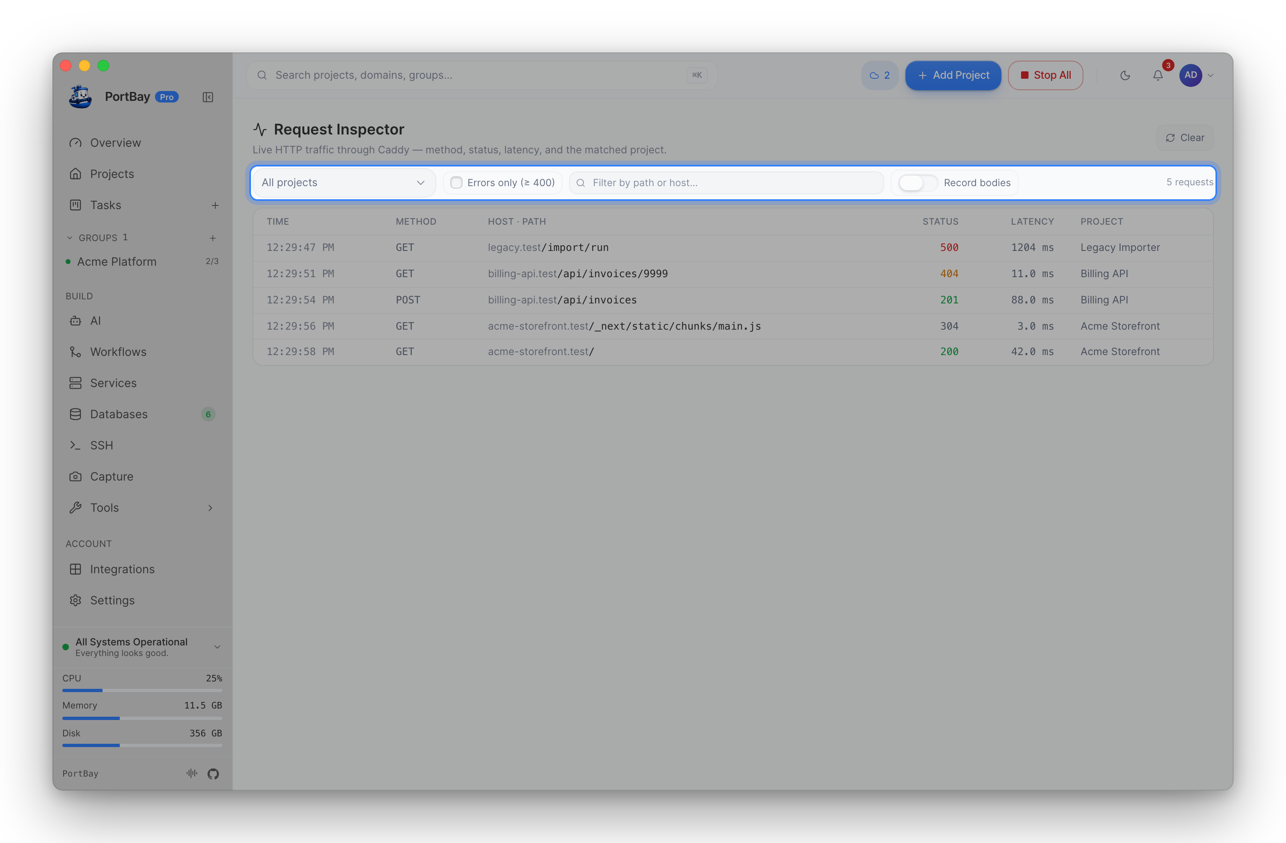This screenshot has height=843, width=1286.
Task: Click the Pro badge next to PortBay
Action: click(167, 97)
